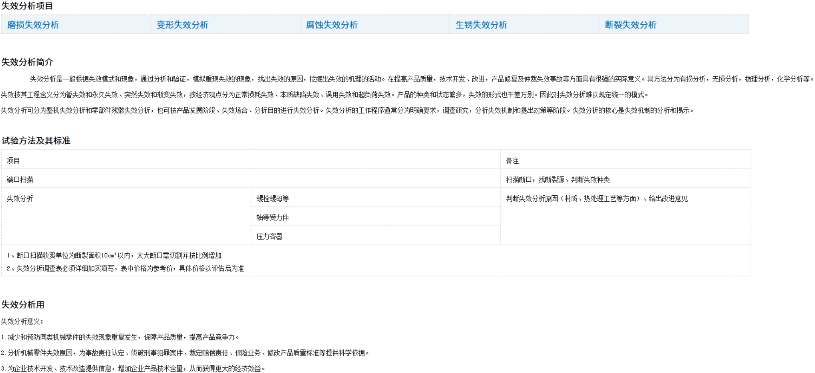Open the 生锈失效分析 link
This screenshot has width=815, height=373.
click(481, 25)
